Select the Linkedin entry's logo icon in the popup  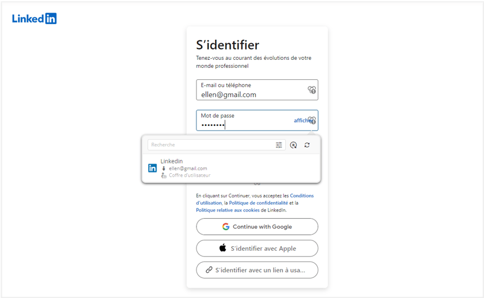tap(153, 168)
